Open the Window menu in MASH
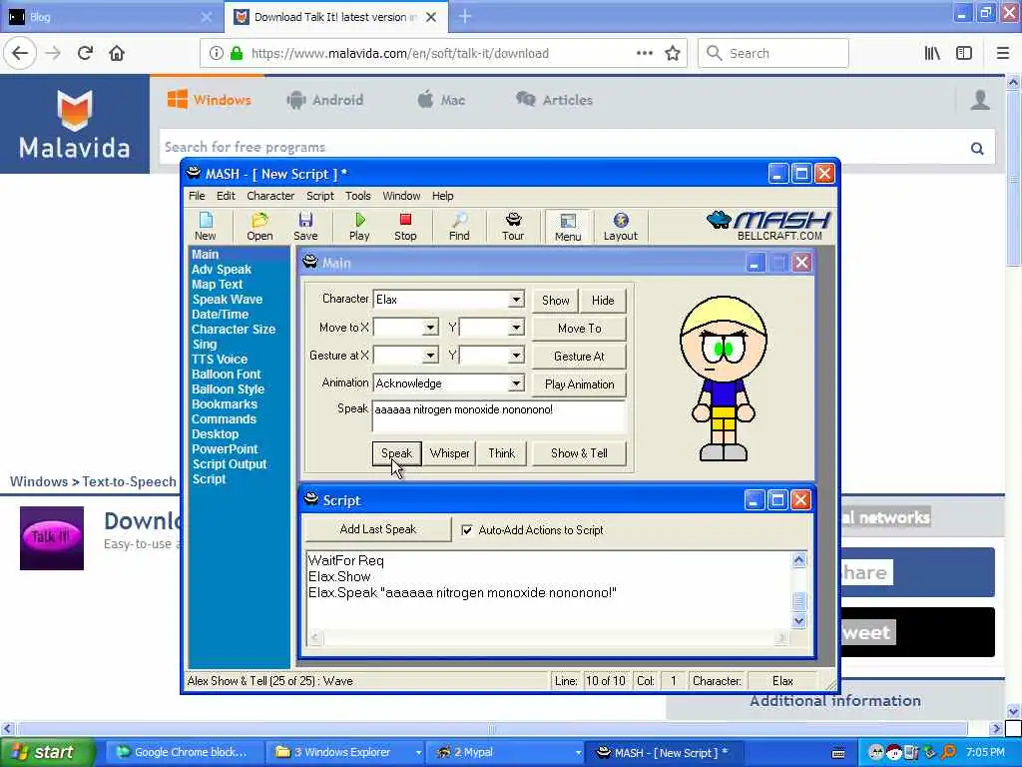Image resolution: width=1022 pixels, height=767 pixels. click(401, 196)
